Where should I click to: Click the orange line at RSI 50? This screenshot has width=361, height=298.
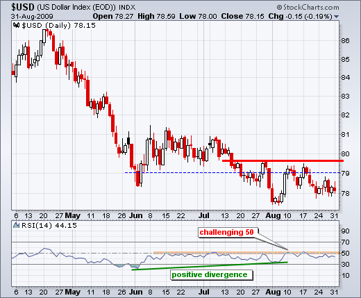coord(246,253)
